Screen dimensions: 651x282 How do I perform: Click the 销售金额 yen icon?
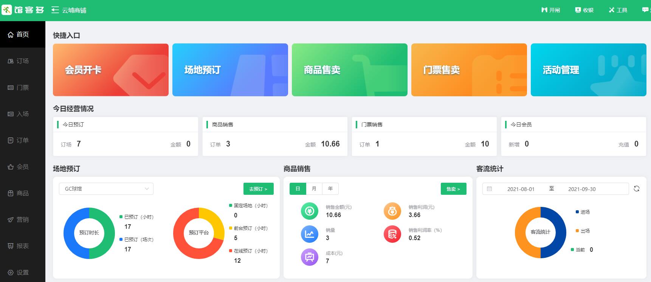point(310,211)
